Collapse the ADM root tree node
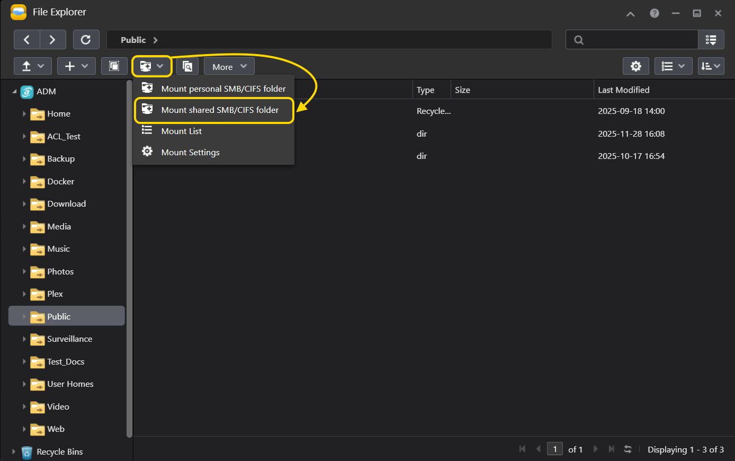This screenshot has width=735, height=461. click(14, 92)
